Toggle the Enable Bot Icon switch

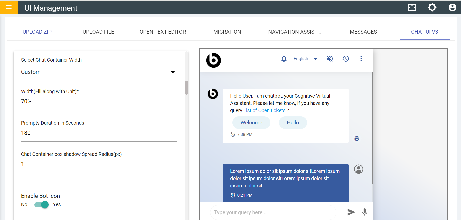[42, 205]
